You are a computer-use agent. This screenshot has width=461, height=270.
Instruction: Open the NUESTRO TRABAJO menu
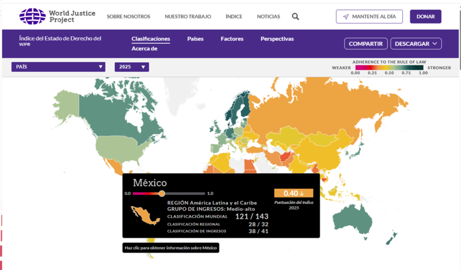point(188,17)
